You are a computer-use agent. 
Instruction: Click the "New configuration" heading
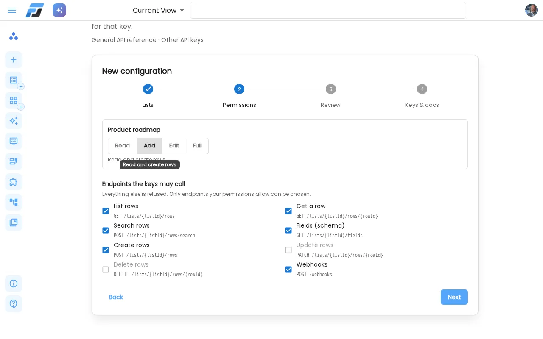point(137,71)
